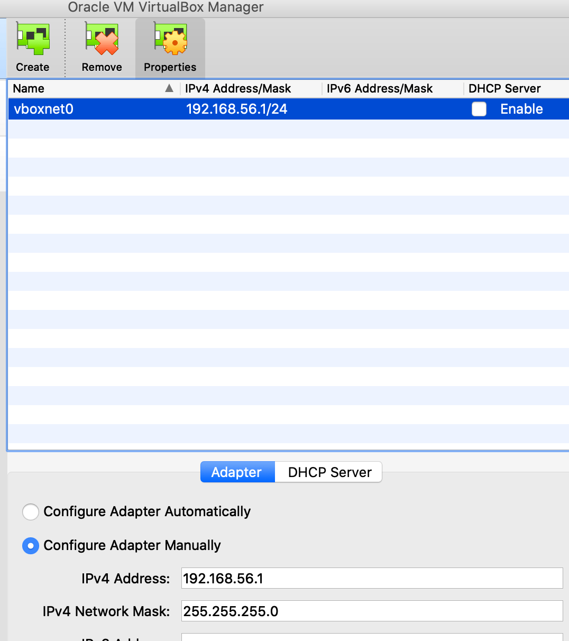The height and width of the screenshot is (641, 569).
Task: Sort by the DHCP Server column header
Action: [x=502, y=88]
